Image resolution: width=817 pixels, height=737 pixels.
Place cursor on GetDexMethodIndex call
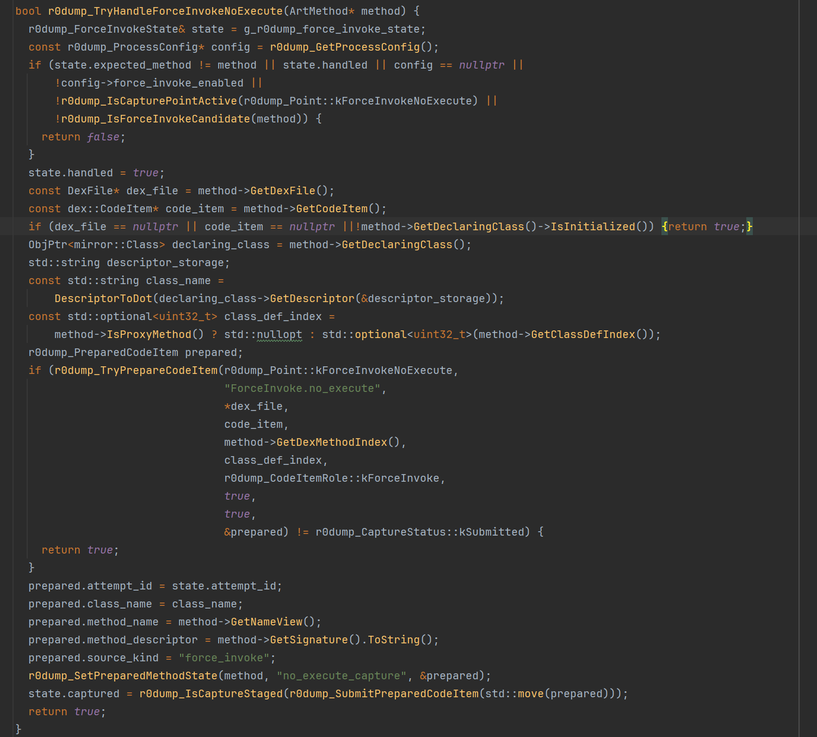(332, 442)
